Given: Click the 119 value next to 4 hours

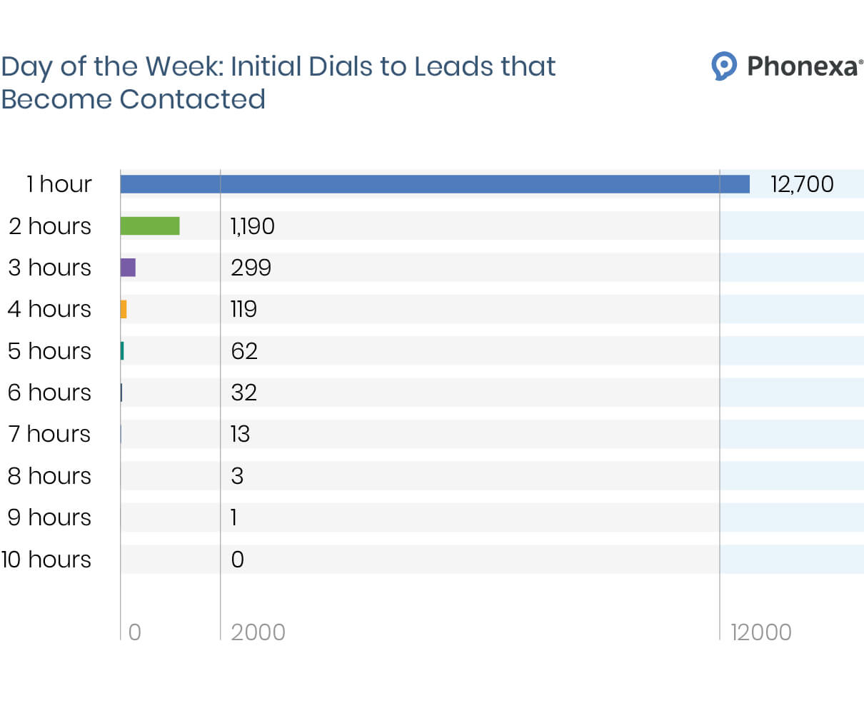Looking at the screenshot, I should point(243,309).
